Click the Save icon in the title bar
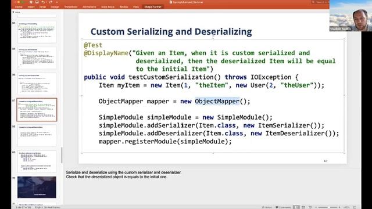This screenshot has height=209, width=372. pyautogui.click(x=37, y=2)
